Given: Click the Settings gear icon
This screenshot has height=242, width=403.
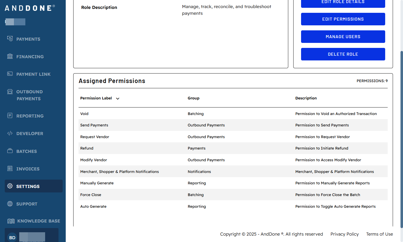Looking at the screenshot, I should [x=10, y=186].
